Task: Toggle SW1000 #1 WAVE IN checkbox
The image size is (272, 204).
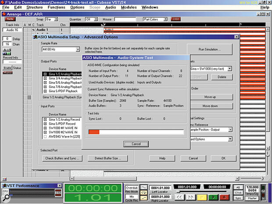Action: coord(45,128)
